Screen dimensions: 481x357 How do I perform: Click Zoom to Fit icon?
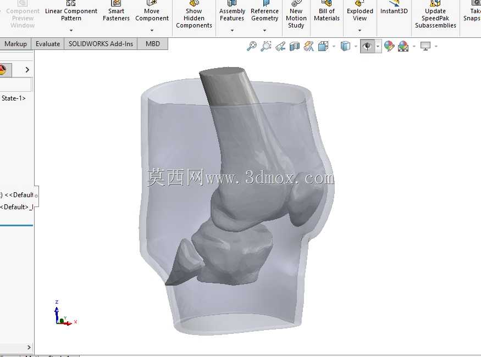point(252,46)
